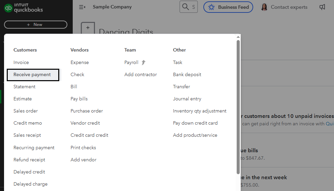
Task: Open the Business Feed button
Action: click(228, 7)
